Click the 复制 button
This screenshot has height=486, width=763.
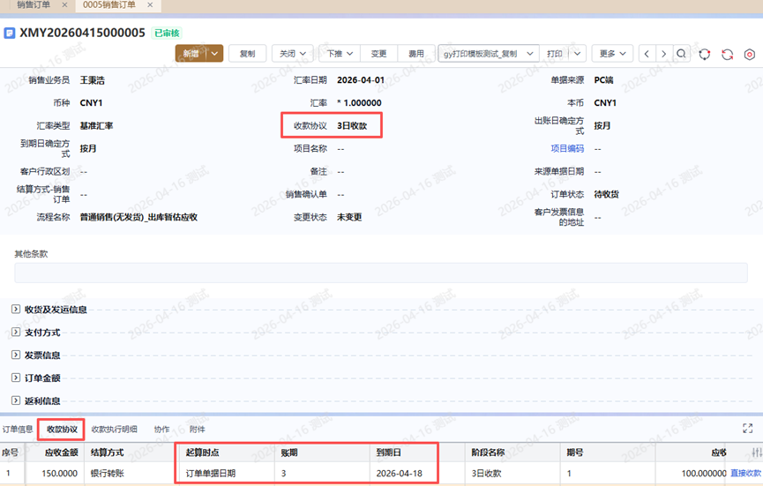click(247, 54)
